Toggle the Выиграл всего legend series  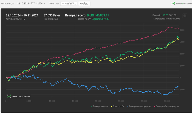[99, 106]
